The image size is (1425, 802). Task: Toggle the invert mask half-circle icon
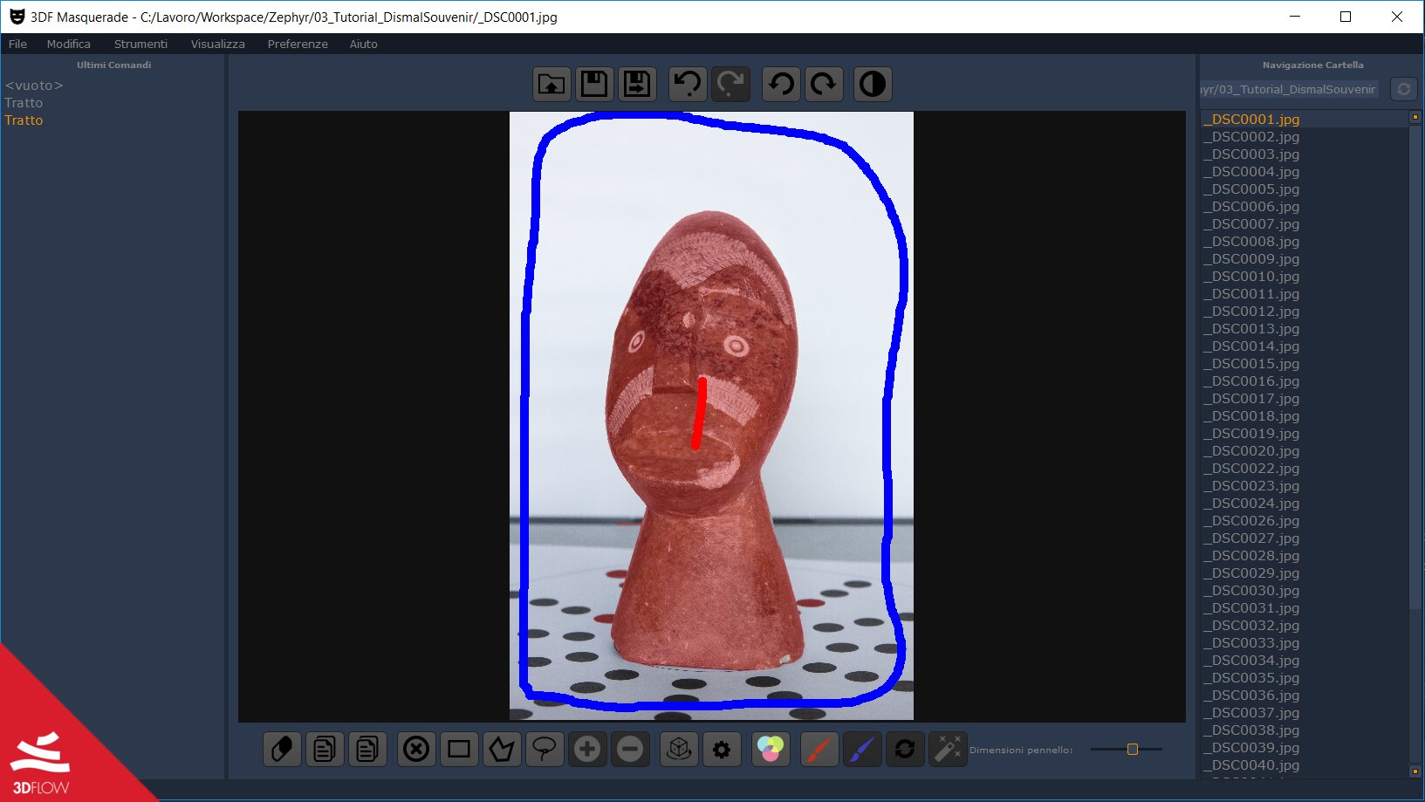pyautogui.click(x=873, y=85)
